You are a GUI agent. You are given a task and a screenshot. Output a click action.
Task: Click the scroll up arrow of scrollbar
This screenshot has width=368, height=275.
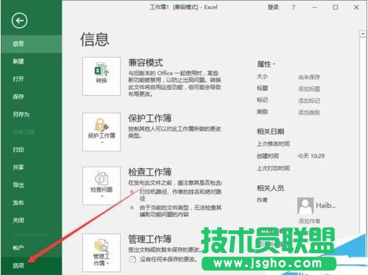pos(363,34)
